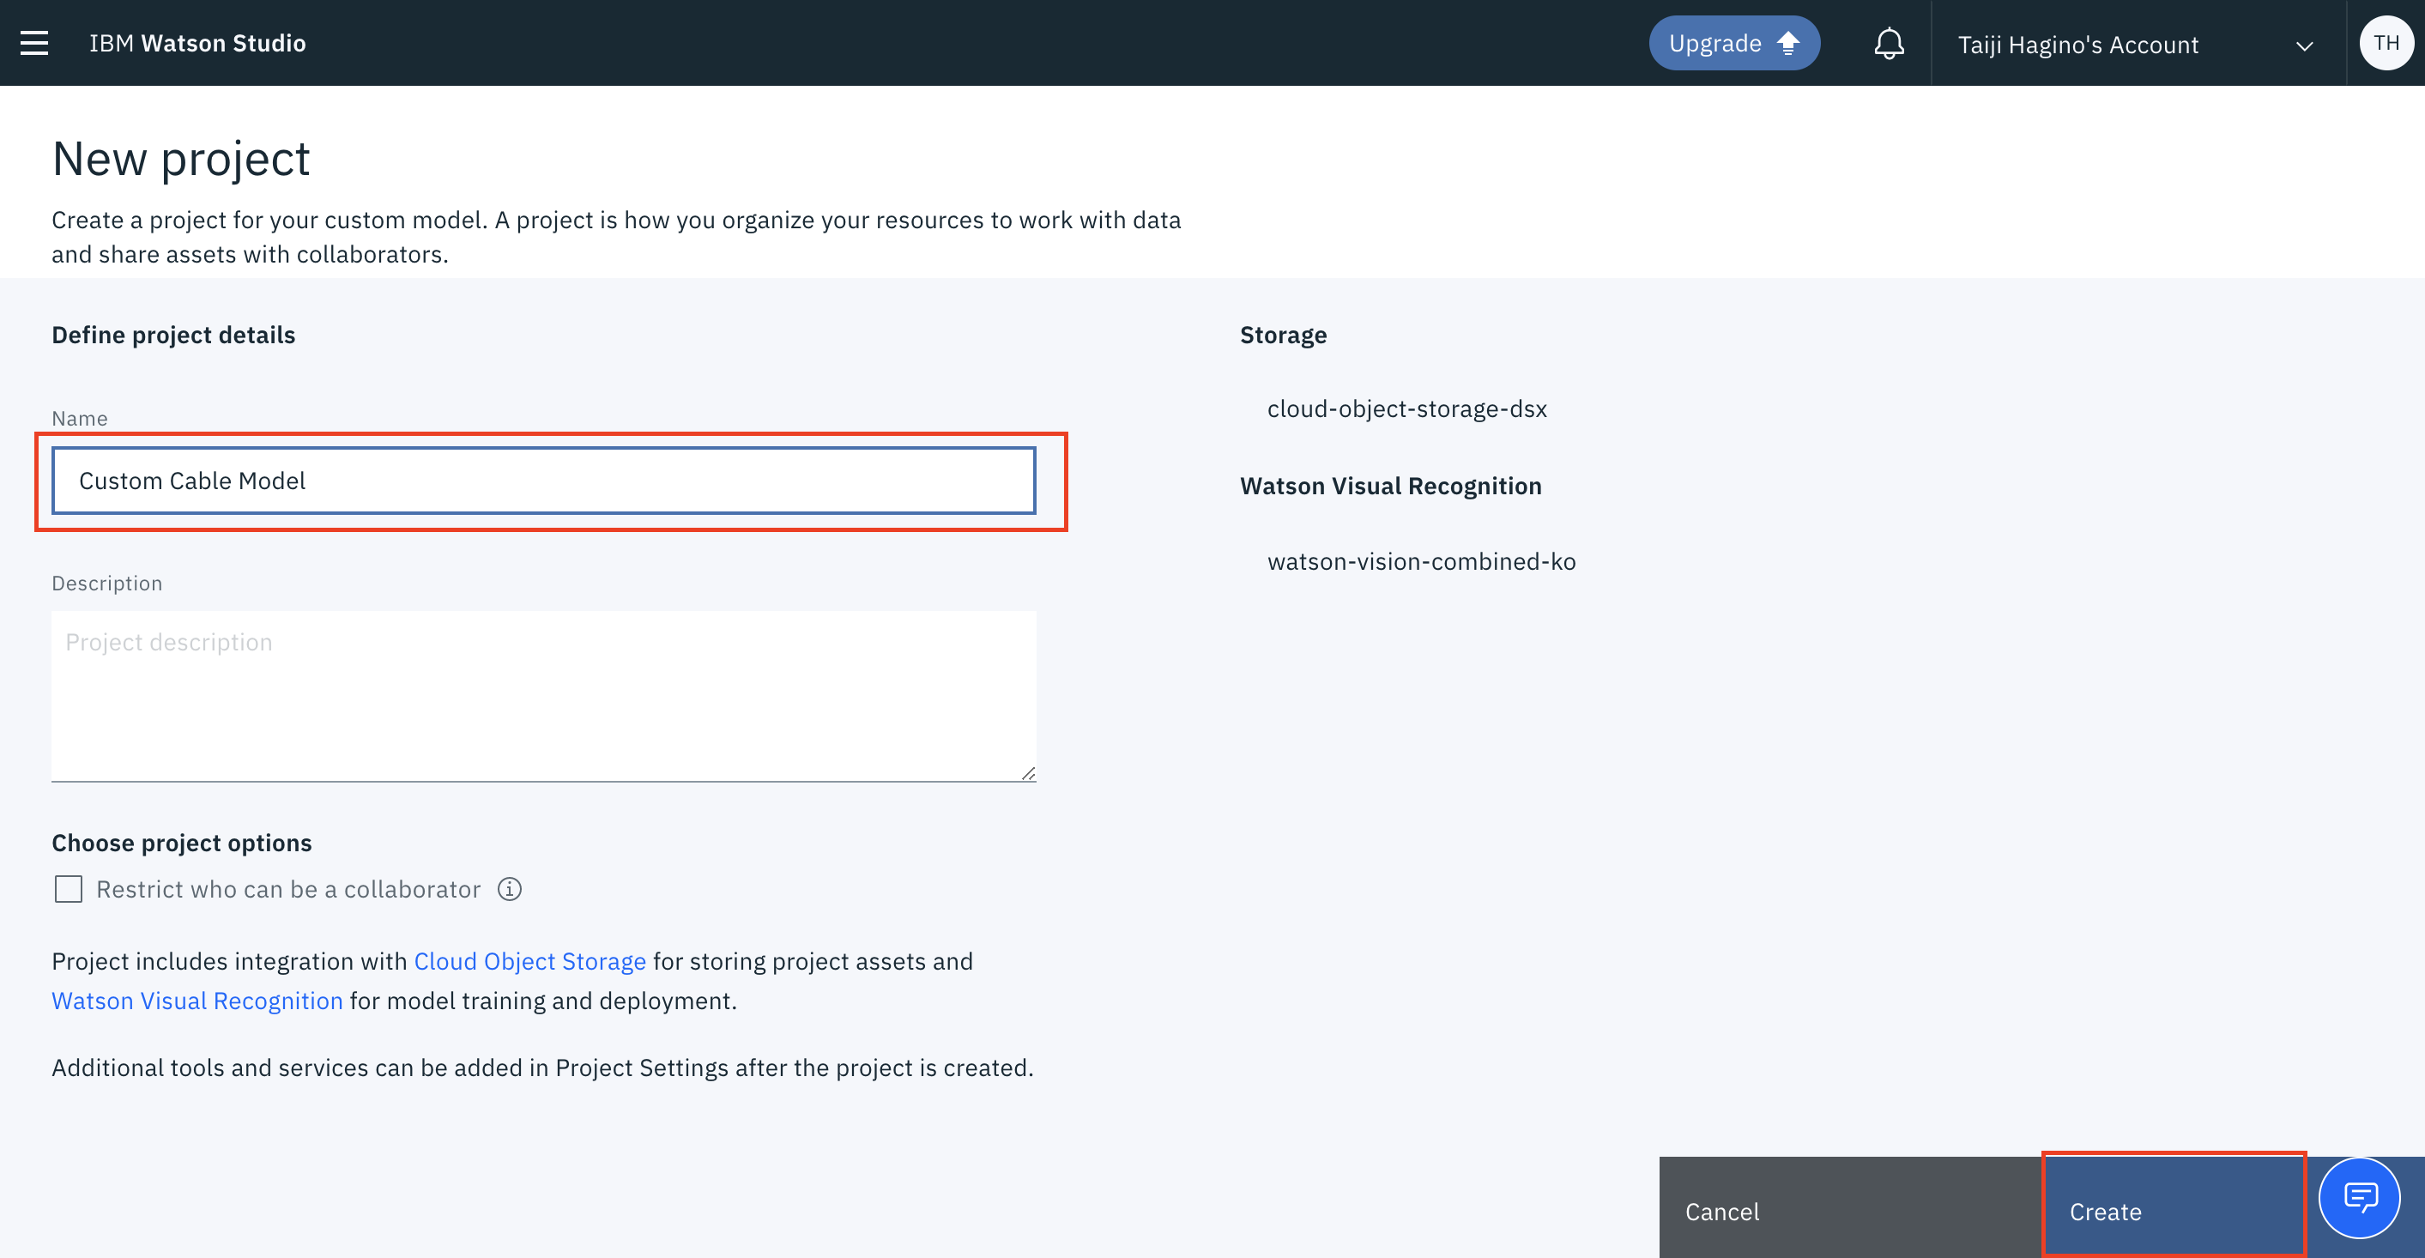This screenshot has width=2425, height=1258.
Task: Open the hamburger navigation menu
Action: (35, 43)
